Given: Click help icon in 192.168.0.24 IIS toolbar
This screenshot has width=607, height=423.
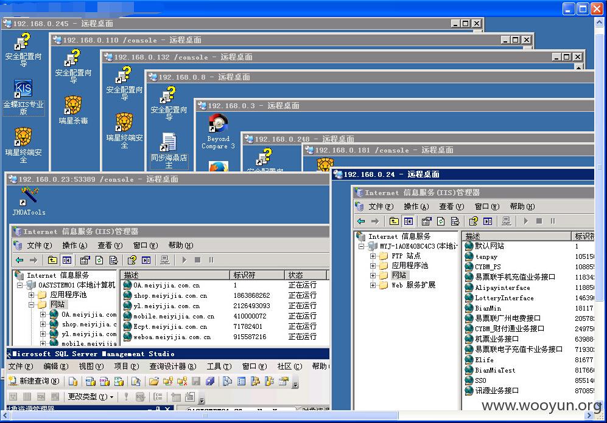Looking at the screenshot, I should click(474, 221).
